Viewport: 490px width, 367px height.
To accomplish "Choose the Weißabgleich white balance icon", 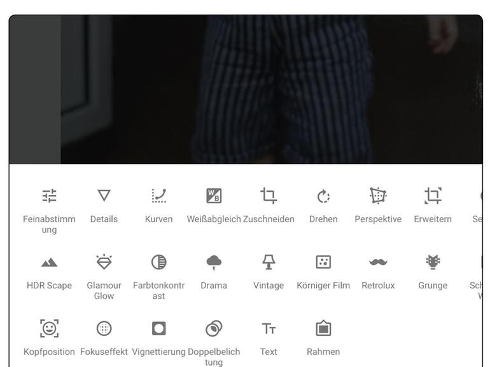I will [x=214, y=196].
